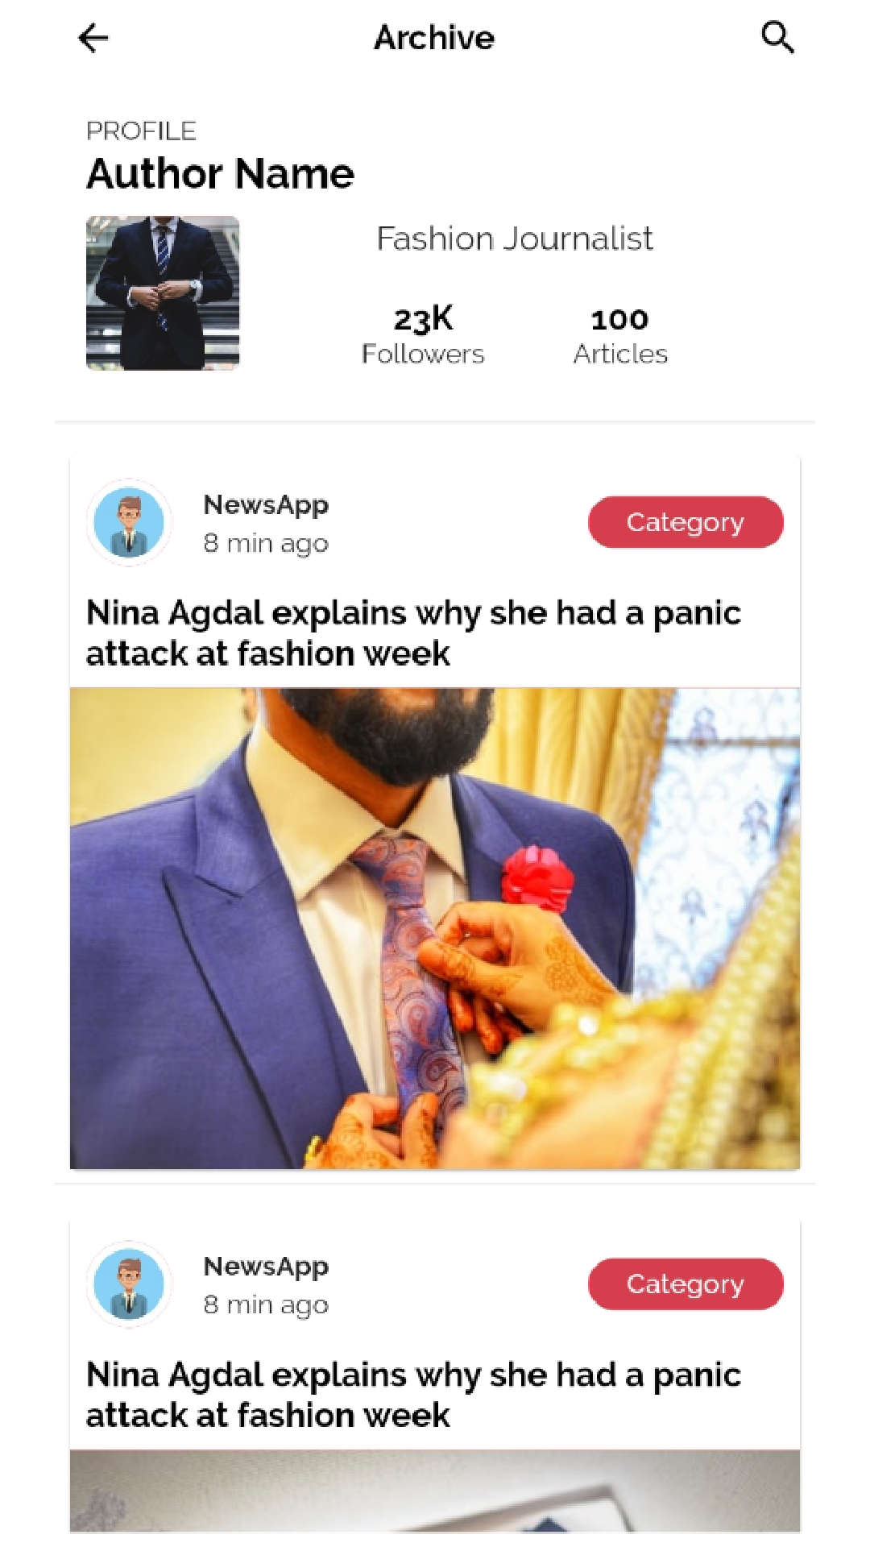Image resolution: width=870 pixels, height=1547 pixels.
Task: Open the first Nina Agdal headline
Action: (413, 632)
